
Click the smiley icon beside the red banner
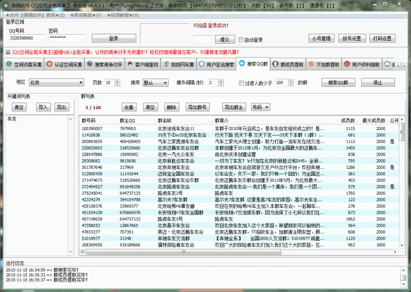[x=8, y=52]
